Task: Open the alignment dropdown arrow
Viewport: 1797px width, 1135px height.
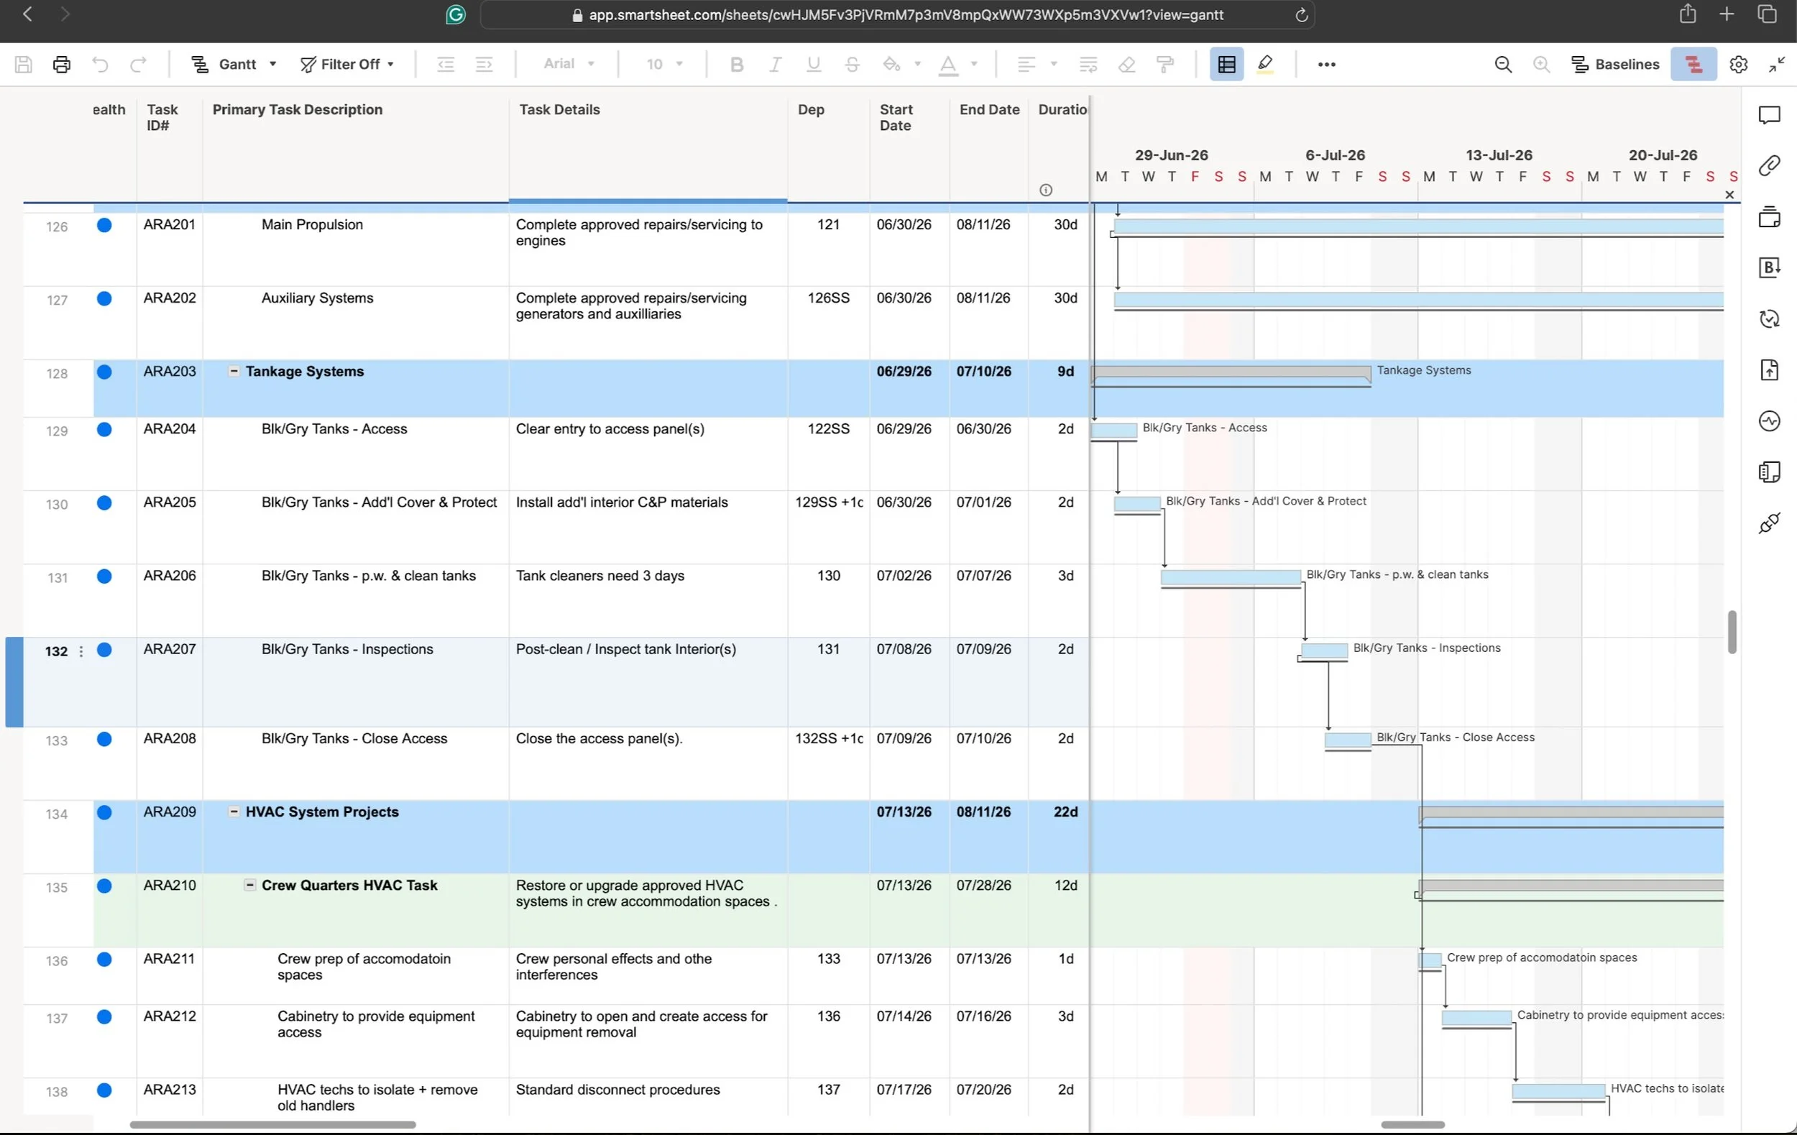Action: click(1054, 64)
